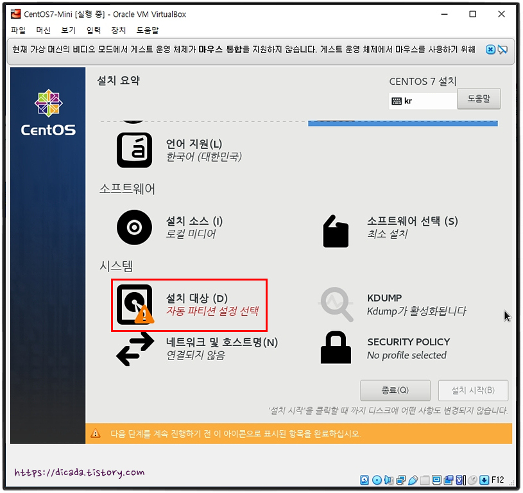523x493 pixels.
Task: Click the orange warning message bar text
Action: (x=236, y=433)
